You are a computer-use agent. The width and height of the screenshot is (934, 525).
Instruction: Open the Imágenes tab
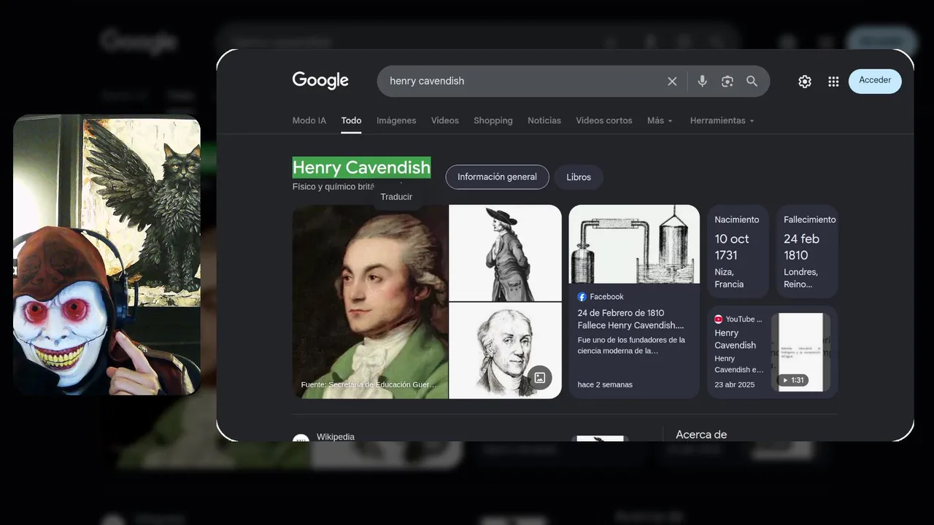click(x=396, y=120)
